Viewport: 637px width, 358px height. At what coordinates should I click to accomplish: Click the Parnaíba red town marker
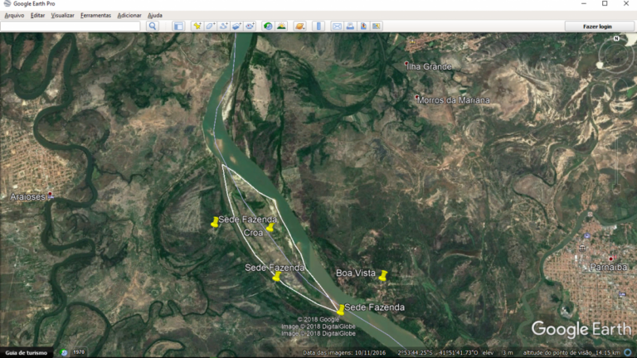click(x=610, y=259)
